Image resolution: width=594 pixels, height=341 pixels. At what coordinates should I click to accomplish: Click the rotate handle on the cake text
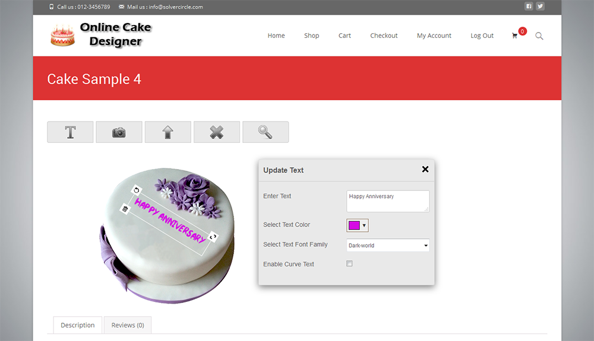(x=137, y=190)
